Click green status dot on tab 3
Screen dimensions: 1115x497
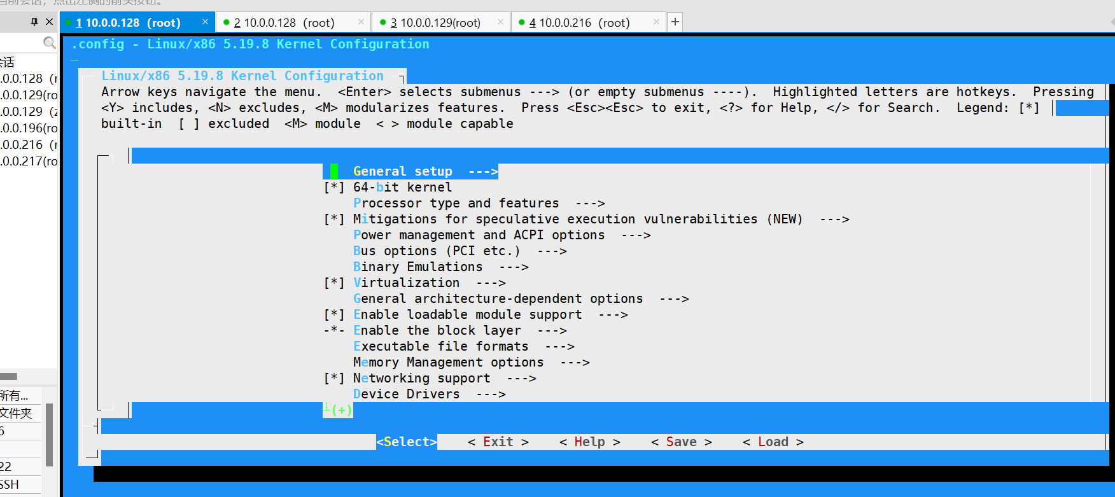382,22
